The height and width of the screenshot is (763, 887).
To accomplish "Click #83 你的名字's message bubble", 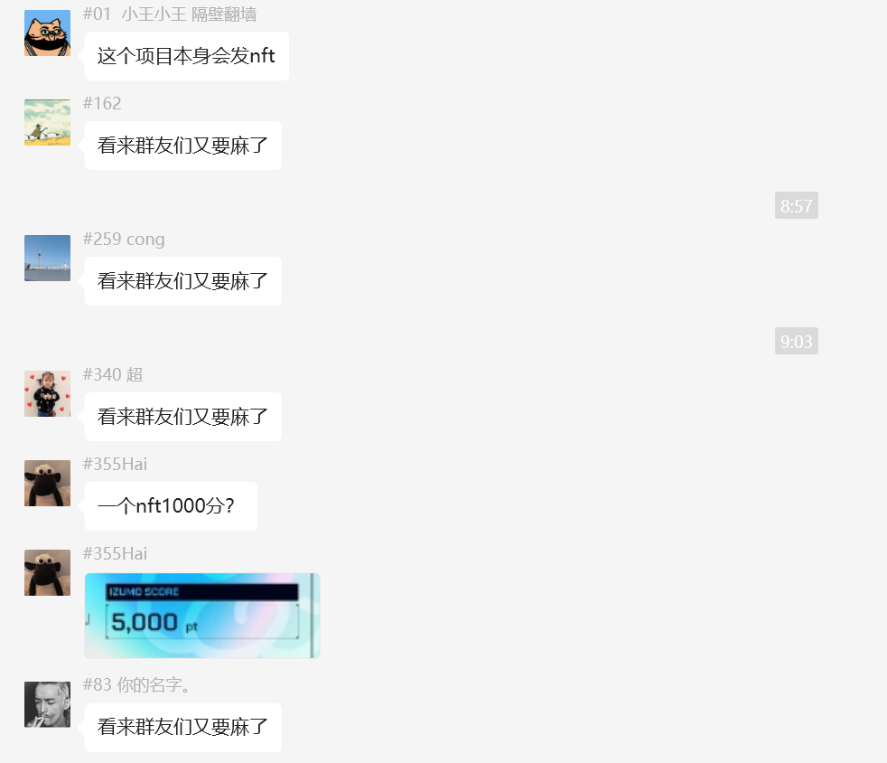I will (x=182, y=728).
